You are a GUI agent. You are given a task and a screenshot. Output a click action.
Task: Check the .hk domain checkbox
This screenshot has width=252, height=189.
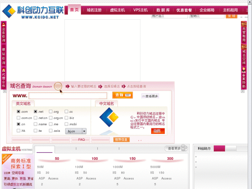pos(18,131)
